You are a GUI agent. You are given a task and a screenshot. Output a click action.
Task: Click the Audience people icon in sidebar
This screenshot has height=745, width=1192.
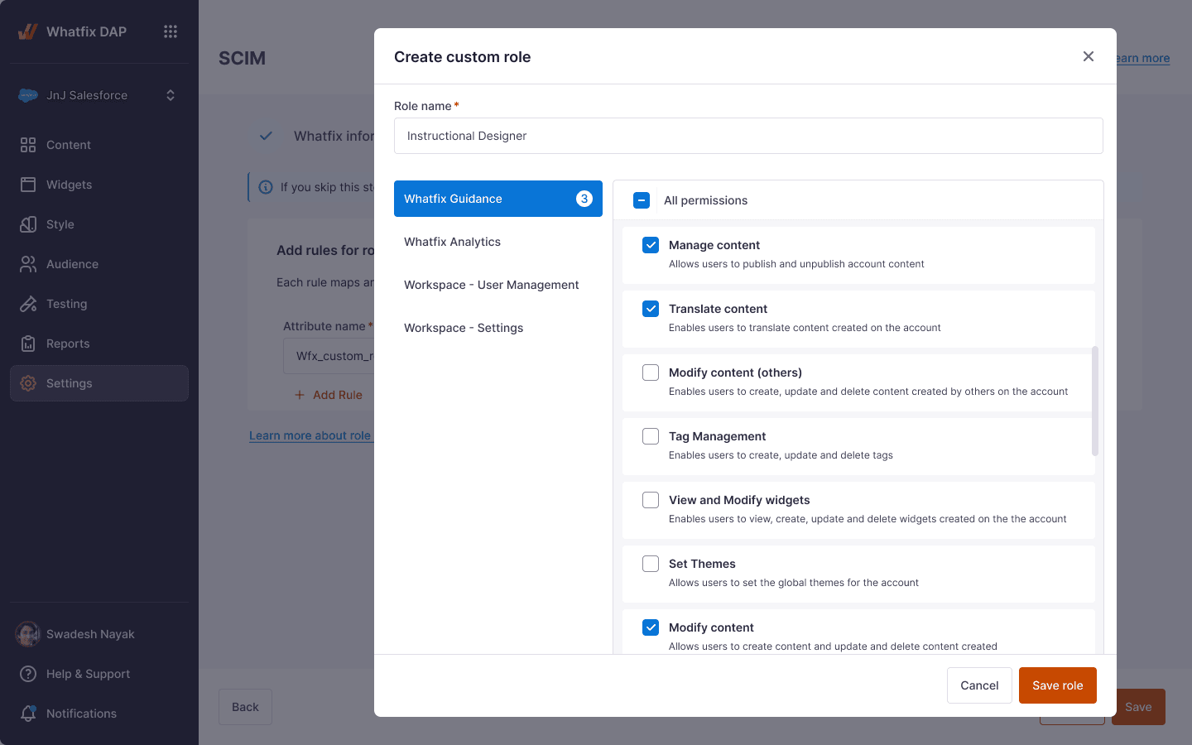[x=28, y=264]
